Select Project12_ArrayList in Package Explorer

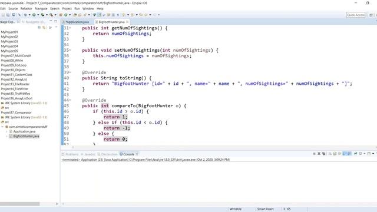pos(14,79)
